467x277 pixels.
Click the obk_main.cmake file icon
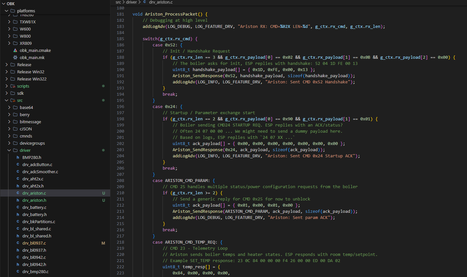(15, 51)
